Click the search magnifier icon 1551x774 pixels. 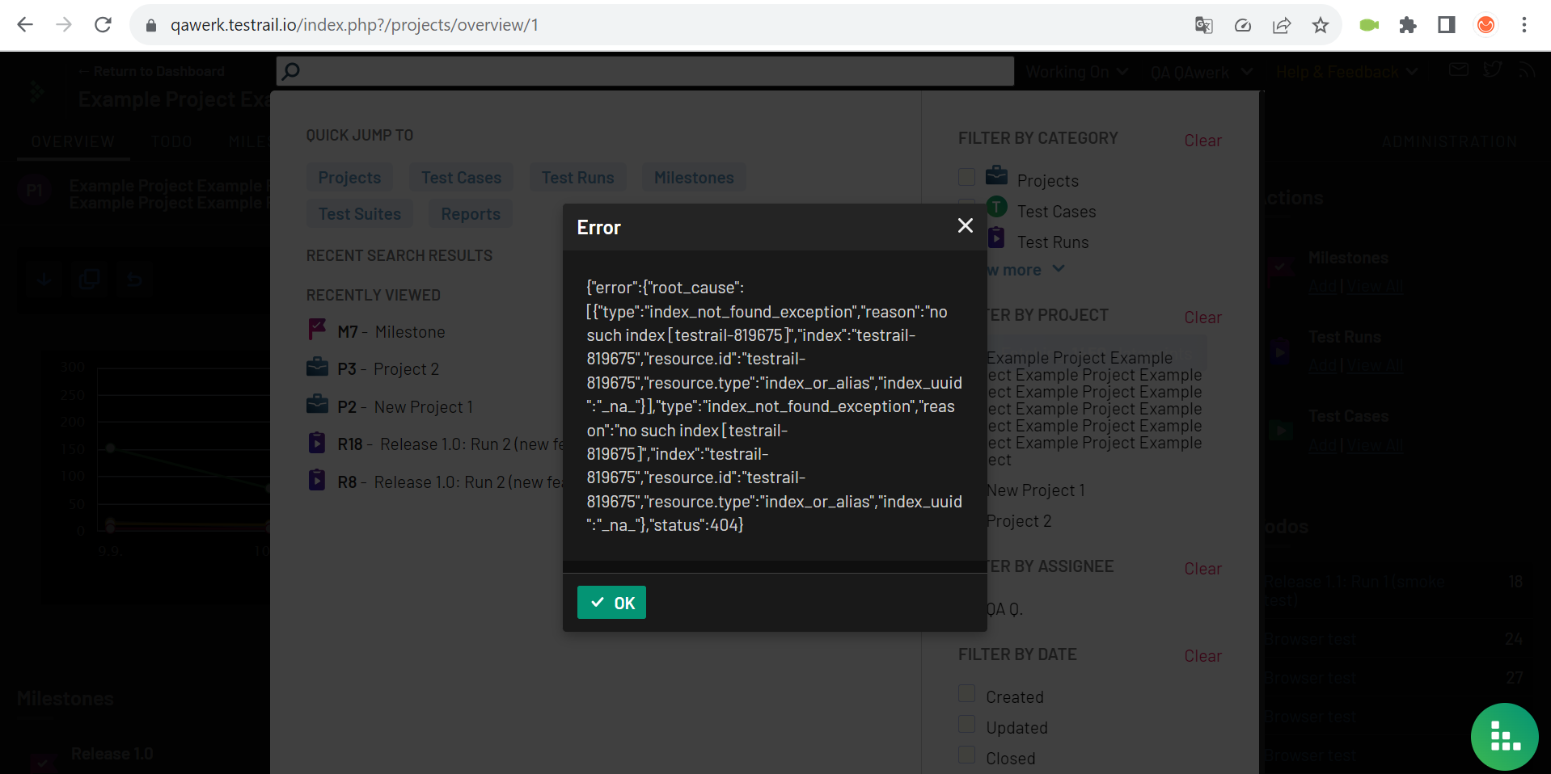[291, 71]
